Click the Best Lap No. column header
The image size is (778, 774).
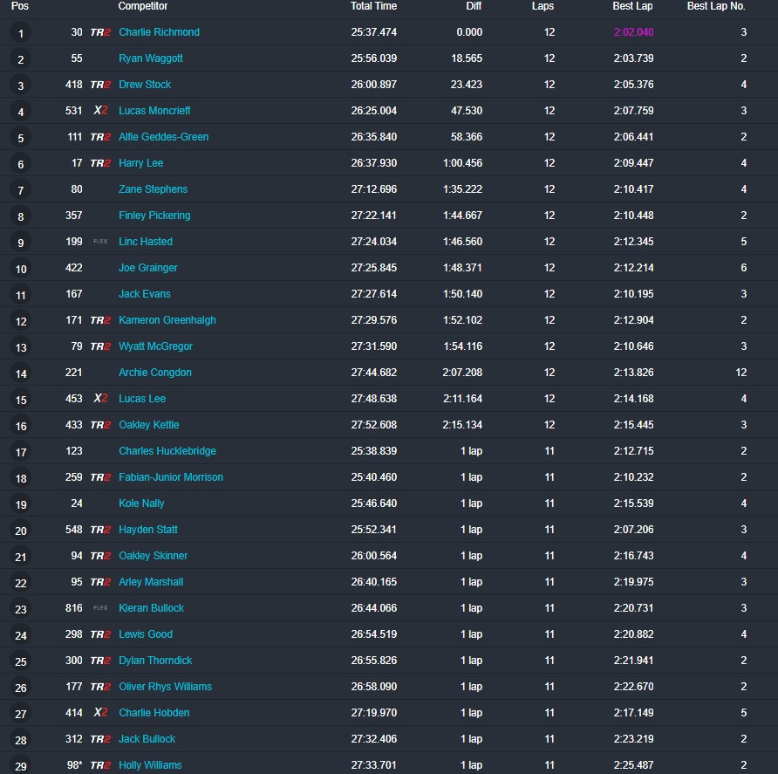(715, 6)
